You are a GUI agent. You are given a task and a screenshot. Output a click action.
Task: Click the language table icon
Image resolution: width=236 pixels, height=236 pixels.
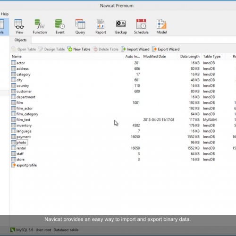pos(14,131)
